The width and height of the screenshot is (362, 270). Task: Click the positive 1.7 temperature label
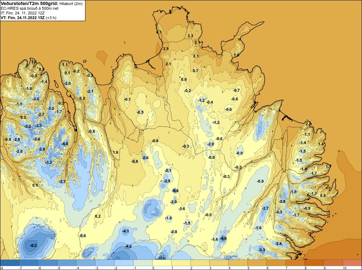tap(328, 166)
